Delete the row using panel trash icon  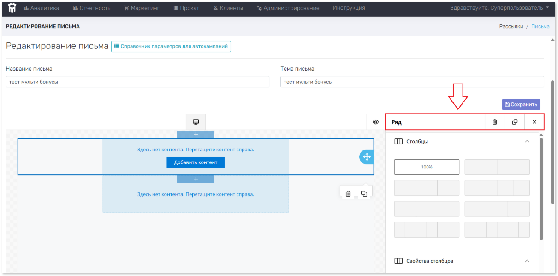coord(495,122)
